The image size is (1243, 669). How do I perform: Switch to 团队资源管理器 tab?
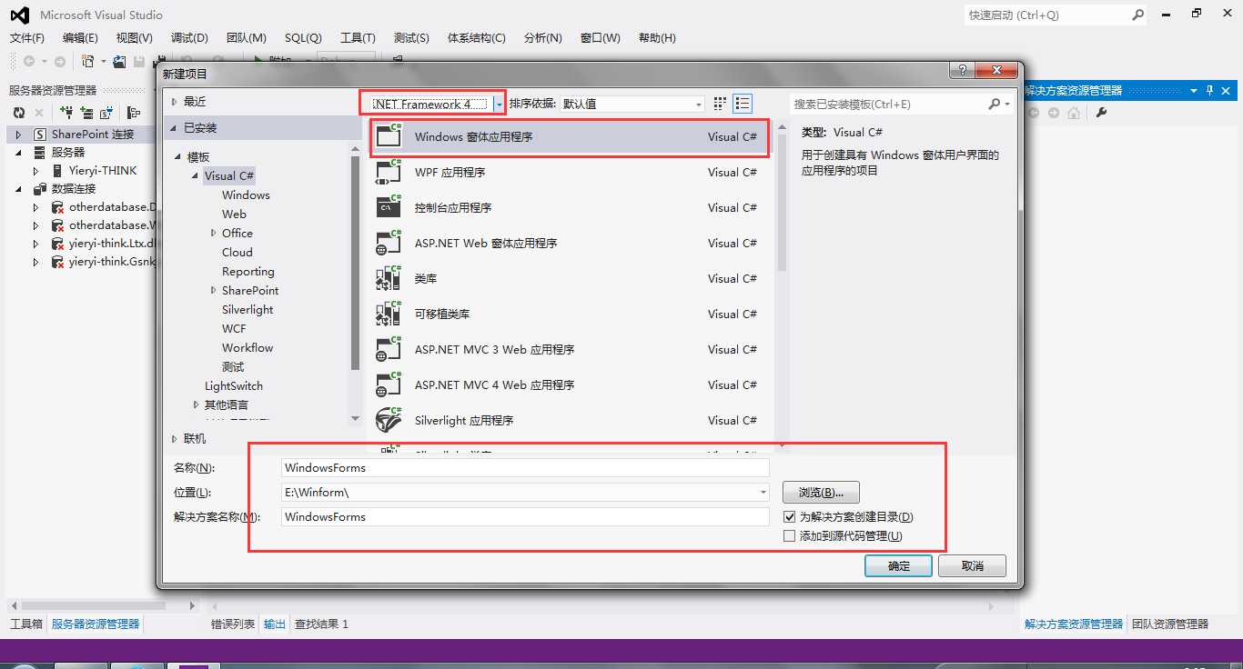[x=1170, y=624]
